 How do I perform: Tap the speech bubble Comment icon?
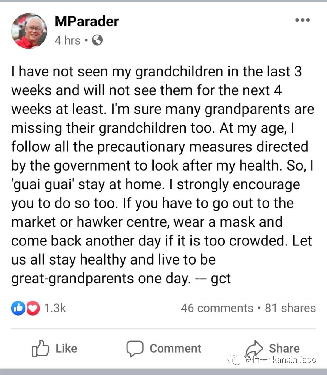coord(135,348)
